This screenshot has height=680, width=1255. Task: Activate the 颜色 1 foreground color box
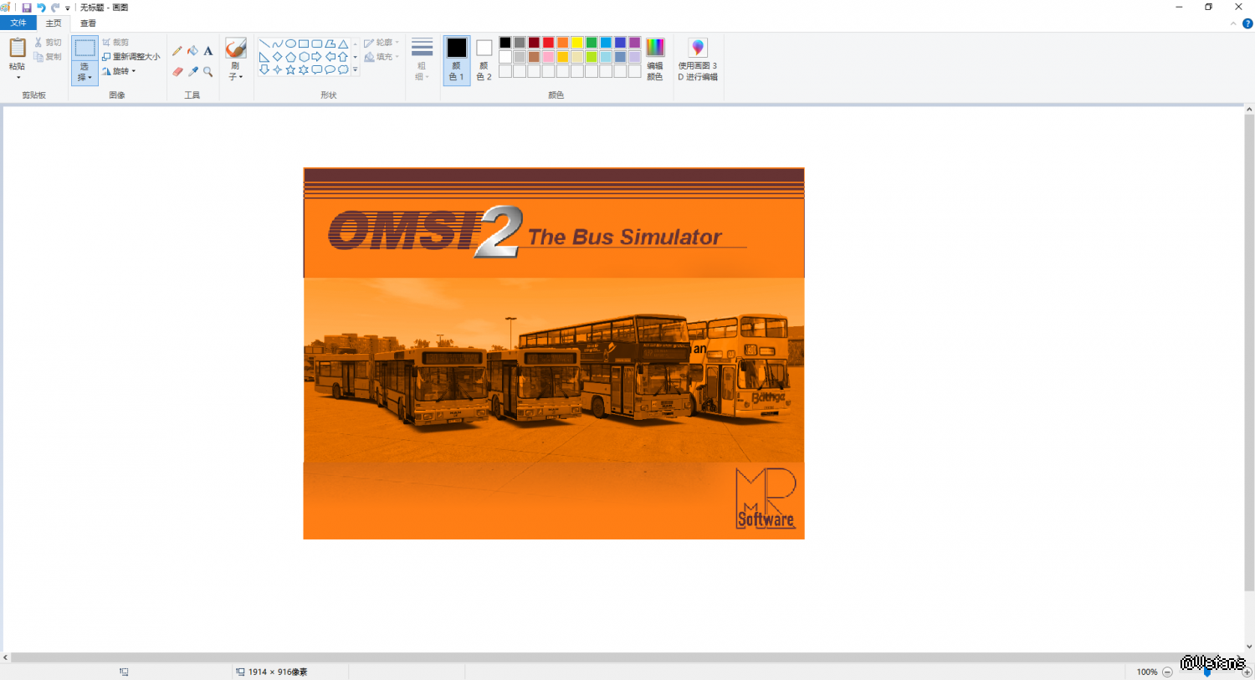pyautogui.click(x=457, y=59)
